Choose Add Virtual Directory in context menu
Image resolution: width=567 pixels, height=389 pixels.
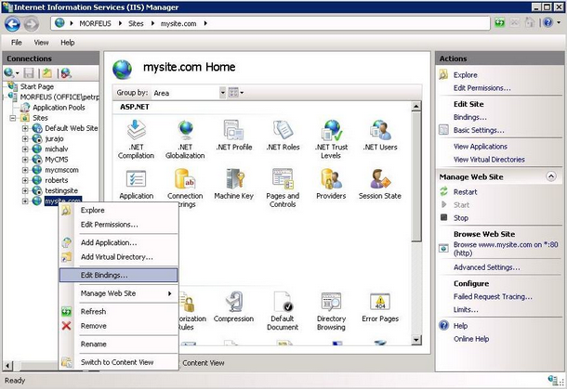coord(119,257)
